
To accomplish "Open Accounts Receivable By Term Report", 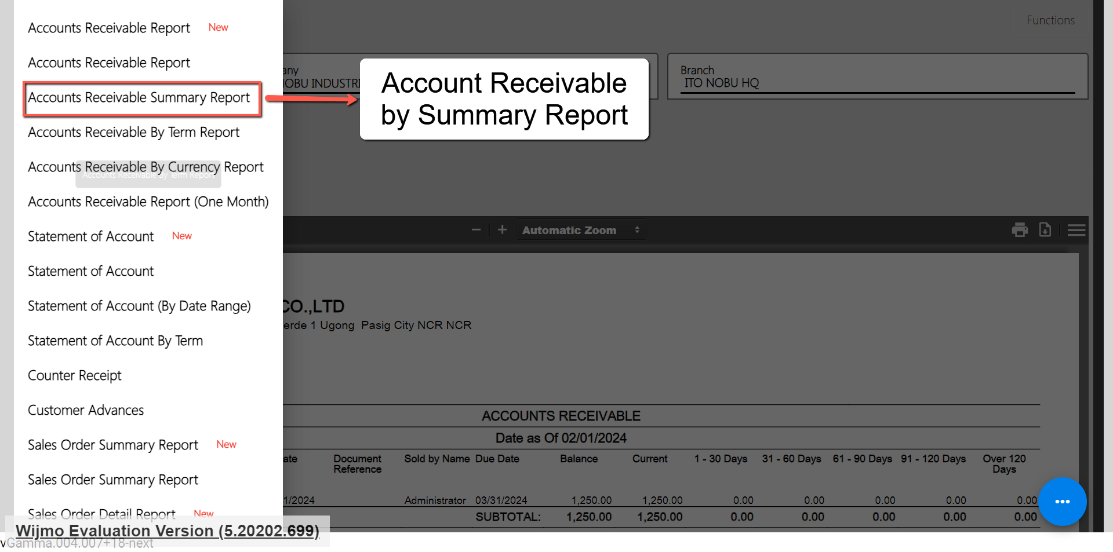I will tap(133, 132).
